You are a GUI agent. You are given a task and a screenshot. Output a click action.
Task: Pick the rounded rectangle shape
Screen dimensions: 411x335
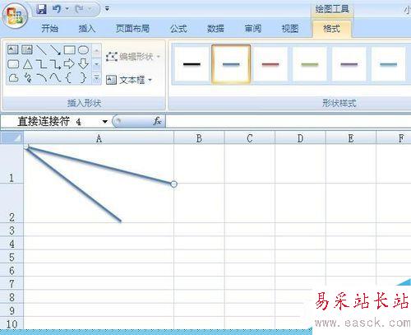click(x=13, y=64)
